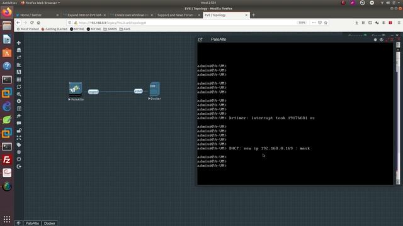Click the Refresh topology icon in sidebar

[x=19, y=87]
